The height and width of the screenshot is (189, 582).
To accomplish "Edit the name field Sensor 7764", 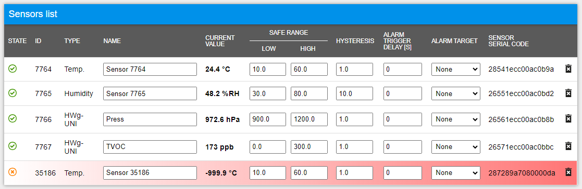I will coord(150,69).
